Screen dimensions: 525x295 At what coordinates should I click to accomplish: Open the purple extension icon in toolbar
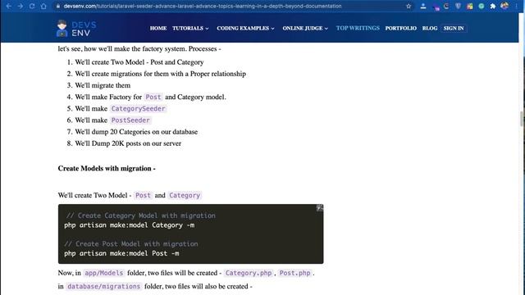436,7
